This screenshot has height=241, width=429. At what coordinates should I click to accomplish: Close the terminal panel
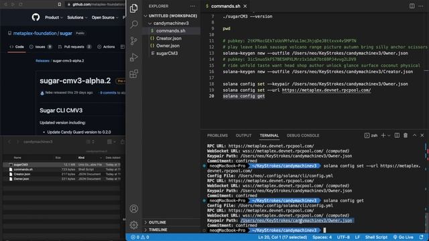422,135
